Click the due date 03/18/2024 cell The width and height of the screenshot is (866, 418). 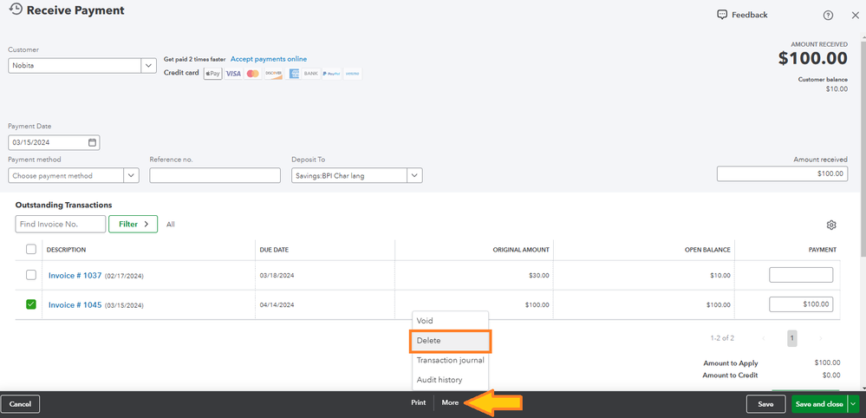[277, 275]
